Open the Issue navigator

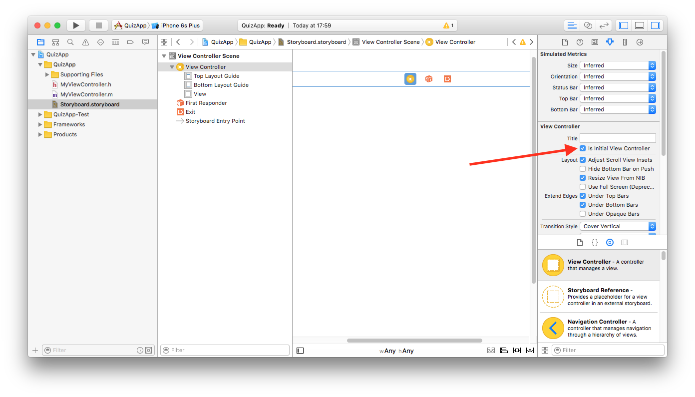[85, 42]
